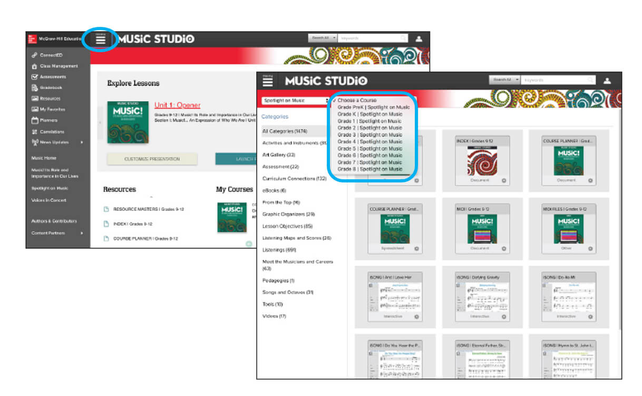The image size is (642, 396).
Task: Select Assessment (22) category
Action: coord(280,167)
